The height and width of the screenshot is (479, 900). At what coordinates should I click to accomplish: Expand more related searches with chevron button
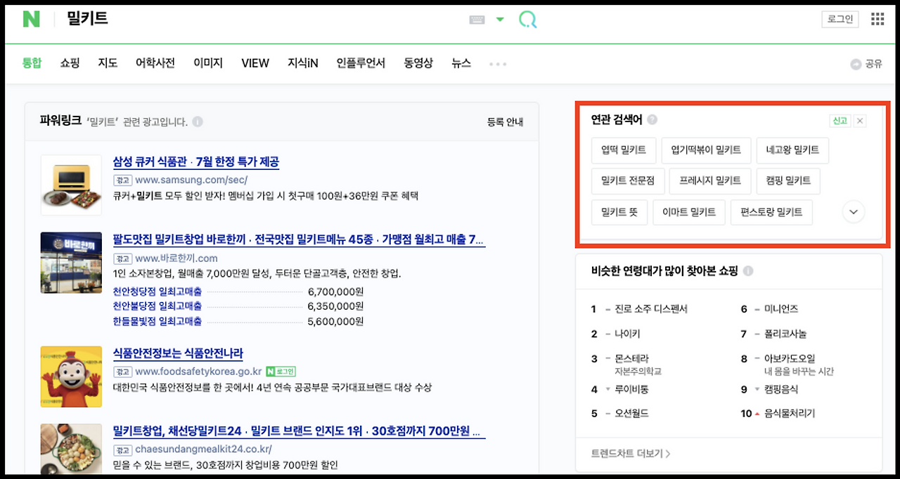coord(853,211)
